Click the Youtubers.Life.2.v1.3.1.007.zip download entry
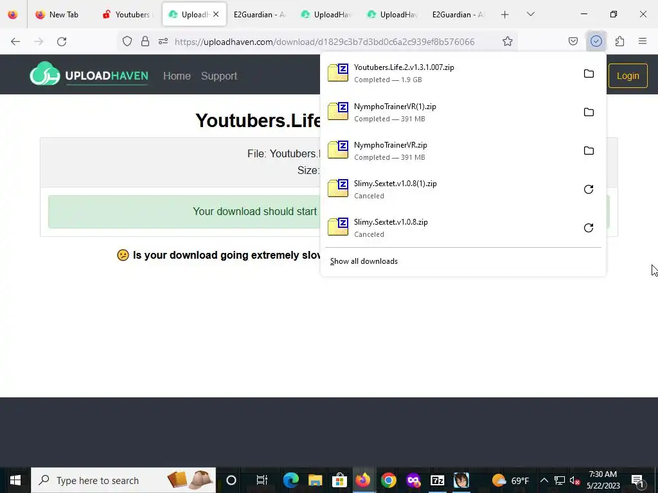658x493 pixels. (451, 73)
